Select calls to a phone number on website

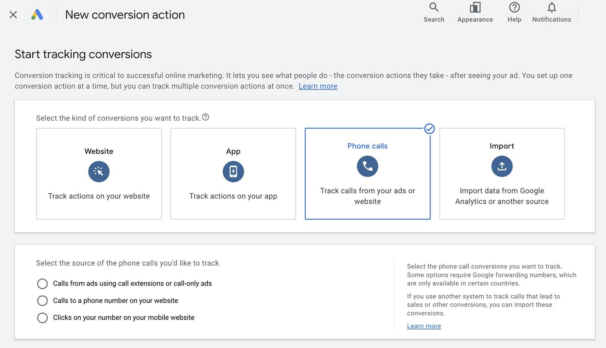[42, 301]
